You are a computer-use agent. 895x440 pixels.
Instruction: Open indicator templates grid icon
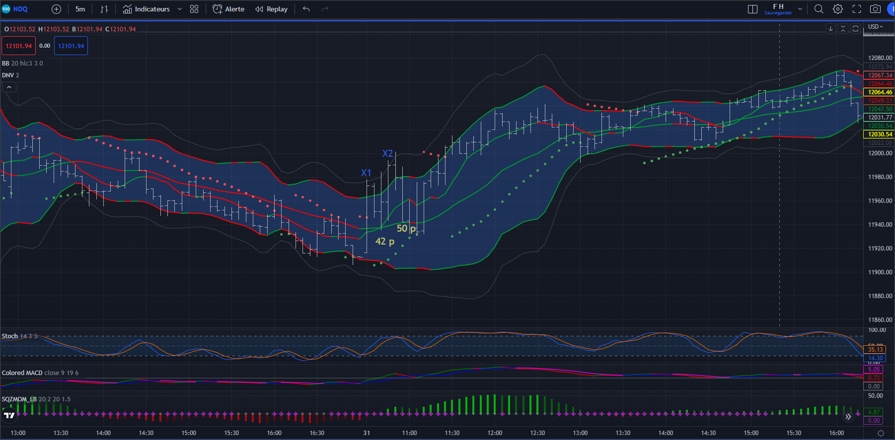(x=194, y=9)
